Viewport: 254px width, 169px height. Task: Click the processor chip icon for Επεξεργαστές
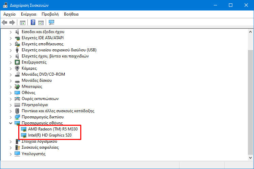tap(17, 62)
